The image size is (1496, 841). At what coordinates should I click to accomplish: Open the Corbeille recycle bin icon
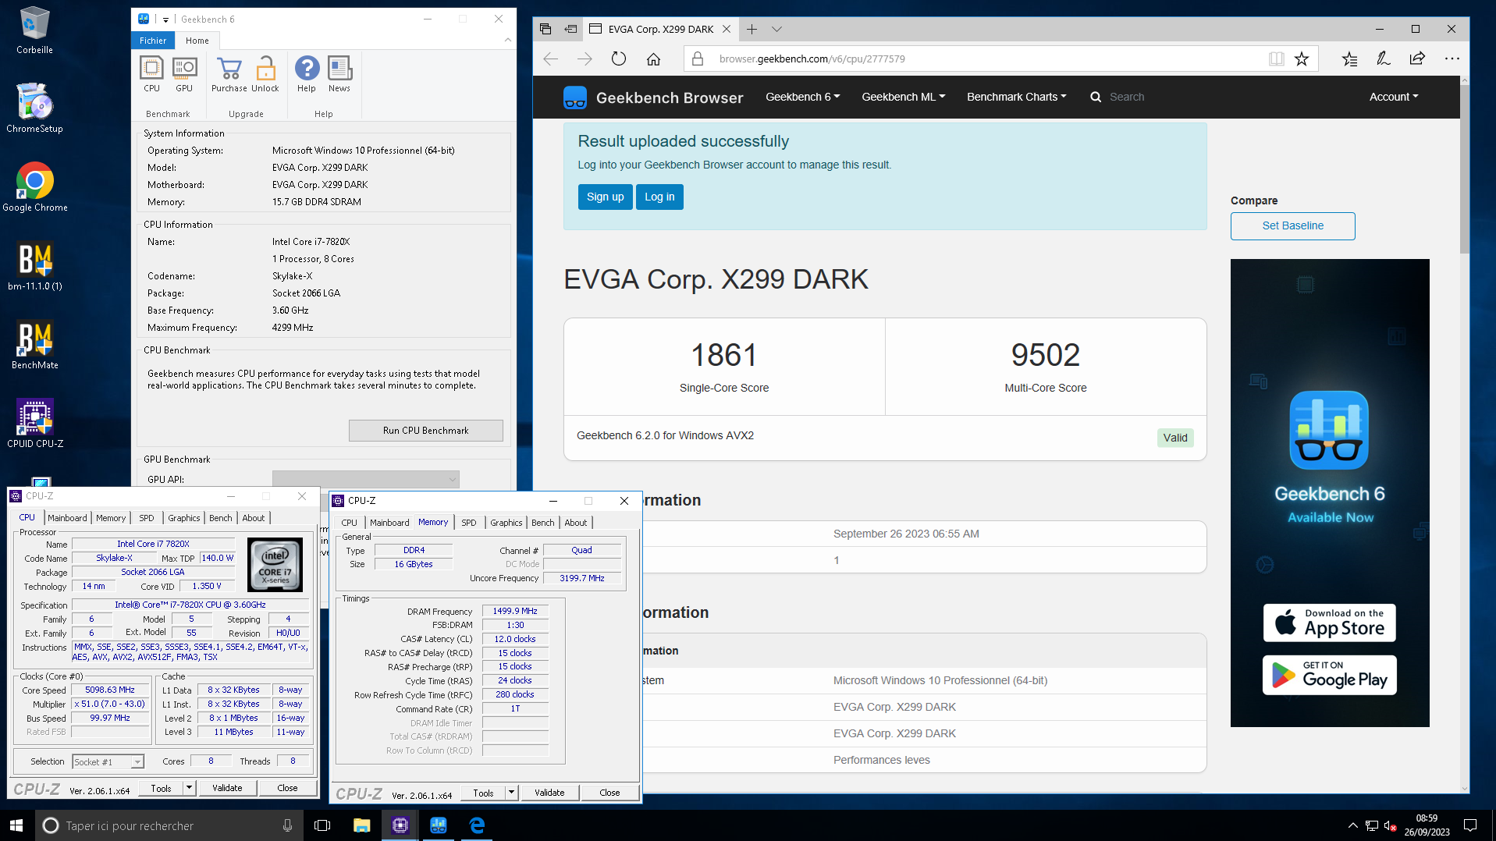pos(34,30)
